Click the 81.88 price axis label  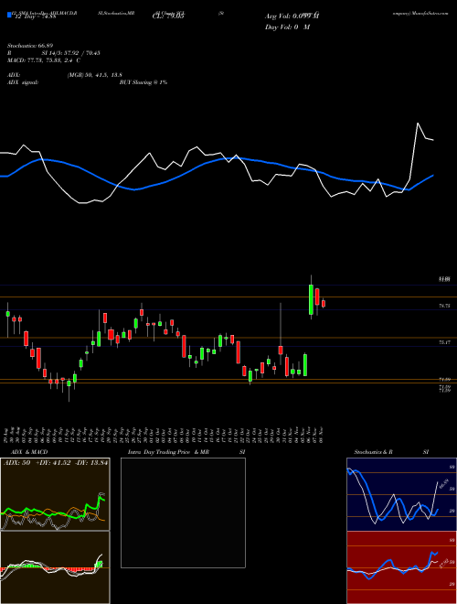444,278
